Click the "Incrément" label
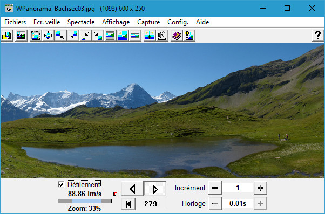 point(190,188)
